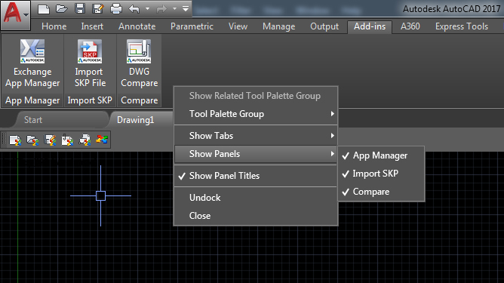Click the Save As icon with pencil

click(x=98, y=9)
